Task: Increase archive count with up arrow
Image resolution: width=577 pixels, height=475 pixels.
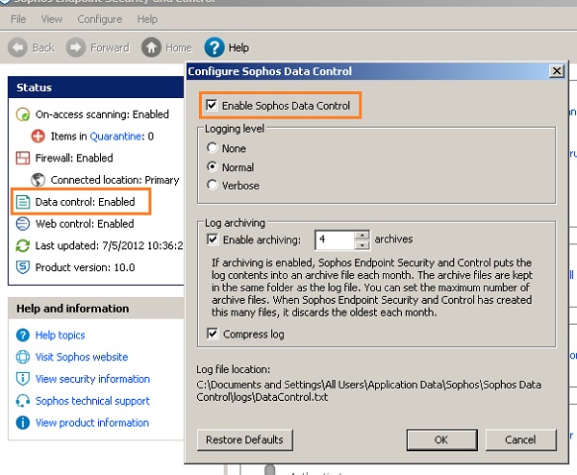Action: [x=362, y=235]
